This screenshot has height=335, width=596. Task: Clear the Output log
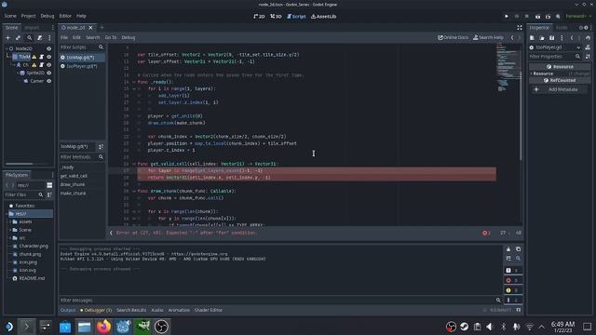[x=508, y=249]
